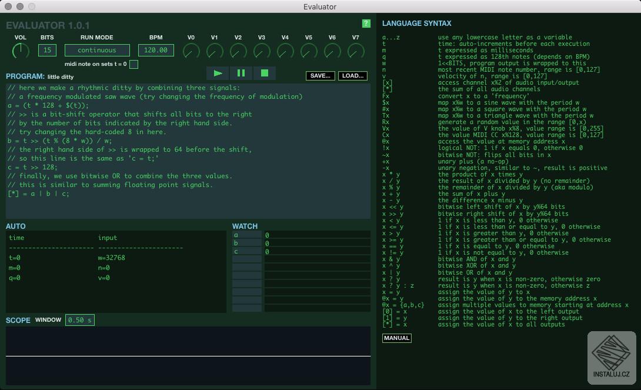Viewport: 641px width, 390px height.
Task: Click the BITS value field showing 15
Action: [47, 50]
